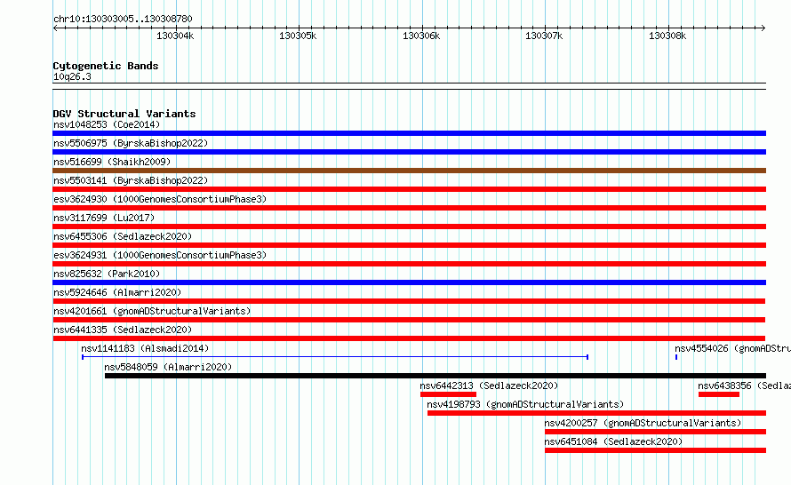Click the red bar under nsv6451084
The height and width of the screenshot is (485, 791).
pos(655,450)
